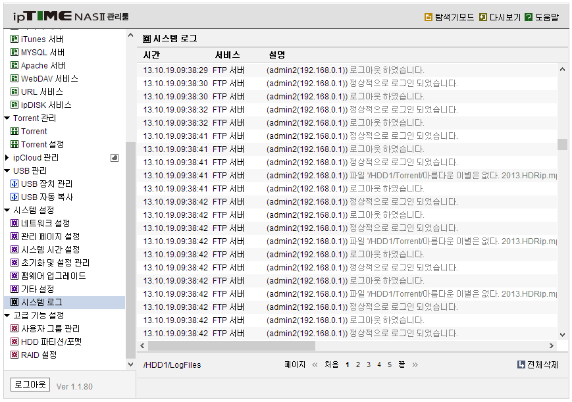Click the MYSQL 서버 icon
This screenshot has height=402, width=572.
click(14, 52)
